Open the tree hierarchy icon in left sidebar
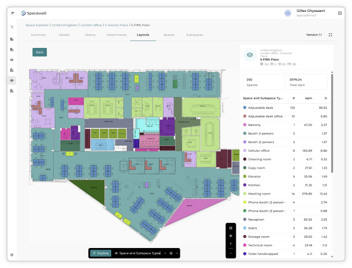This screenshot has height=268, width=352. 12,27
